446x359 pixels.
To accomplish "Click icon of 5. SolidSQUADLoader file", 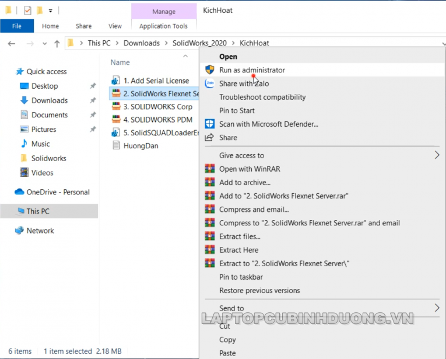I will tap(115, 133).
